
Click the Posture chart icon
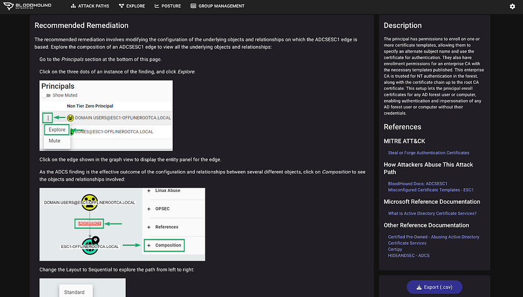pyautogui.click(x=157, y=6)
